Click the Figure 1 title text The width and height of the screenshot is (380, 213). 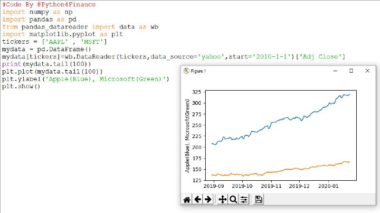click(198, 71)
